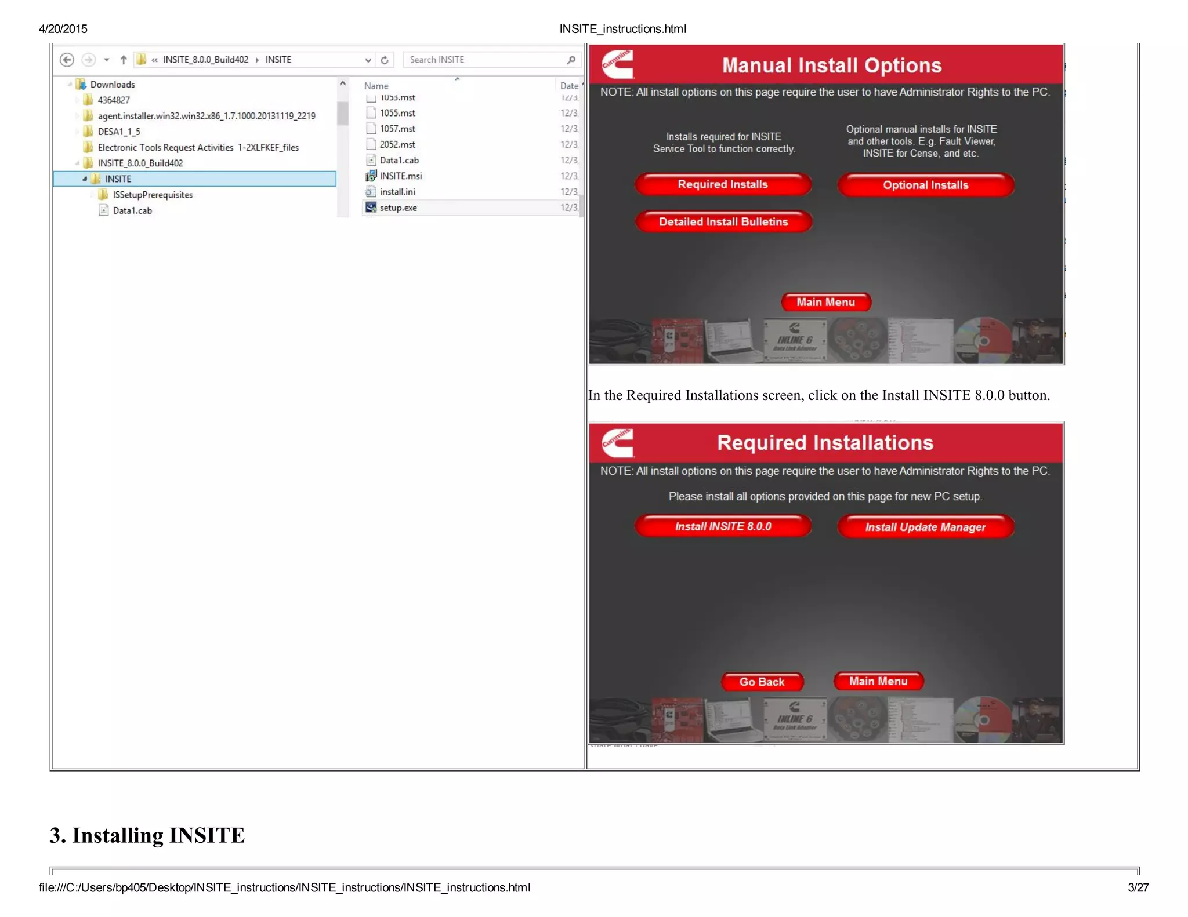Viewport: 1188px width, 917px height.
Task: Collapse the INSITE folder tree node
Action: (85, 179)
